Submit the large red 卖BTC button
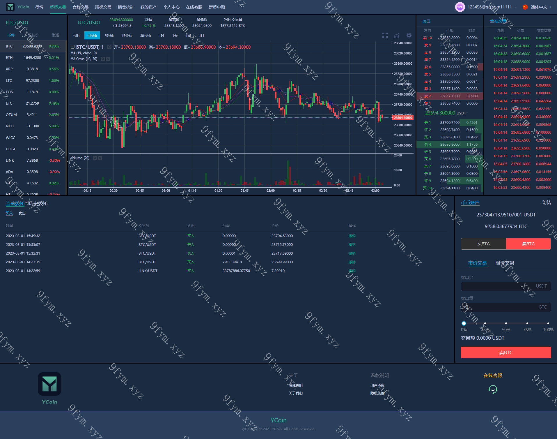 pyautogui.click(x=506, y=352)
